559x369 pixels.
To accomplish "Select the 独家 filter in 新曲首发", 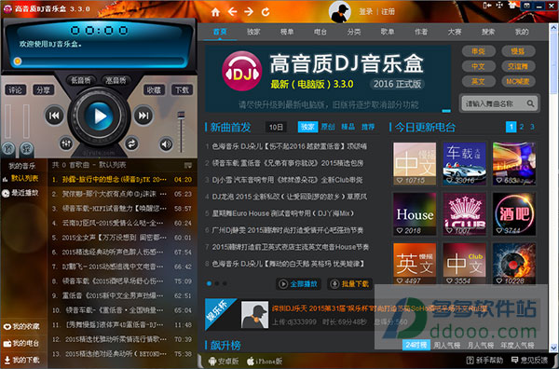I will (307, 127).
